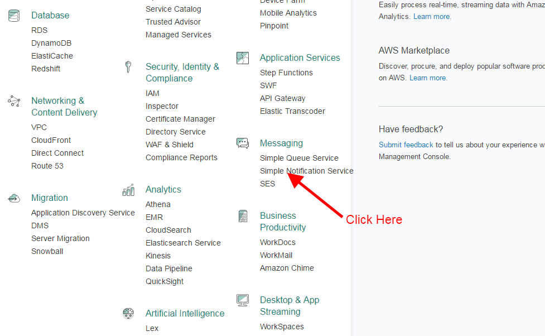Viewport: 545px width, 336px height.
Task: Click the Database category icon
Action: pos(14,16)
